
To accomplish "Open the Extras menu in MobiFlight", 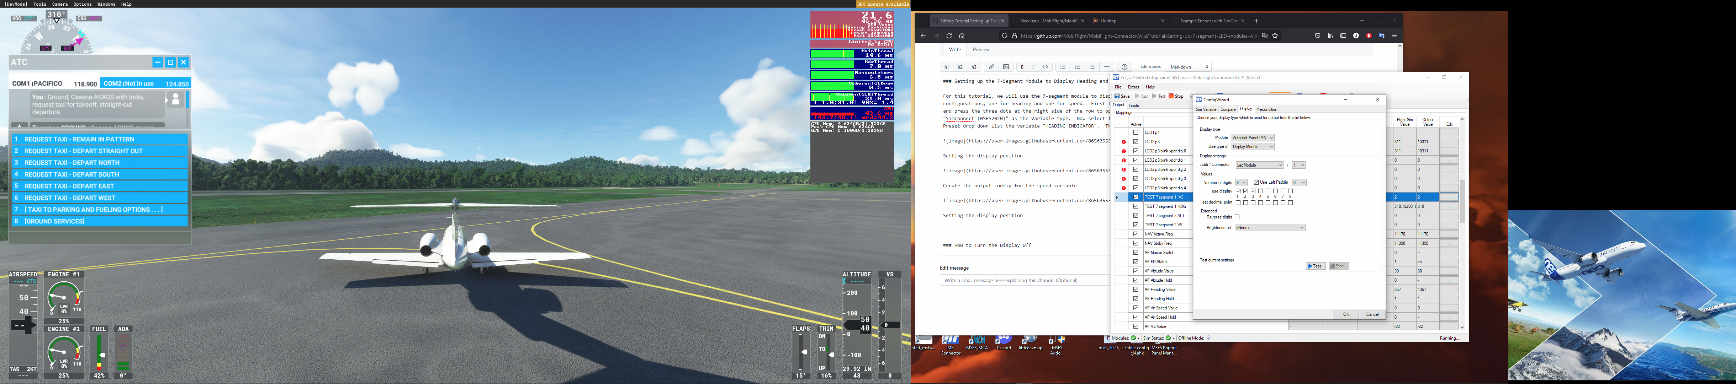I will [x=1133, y=87].
